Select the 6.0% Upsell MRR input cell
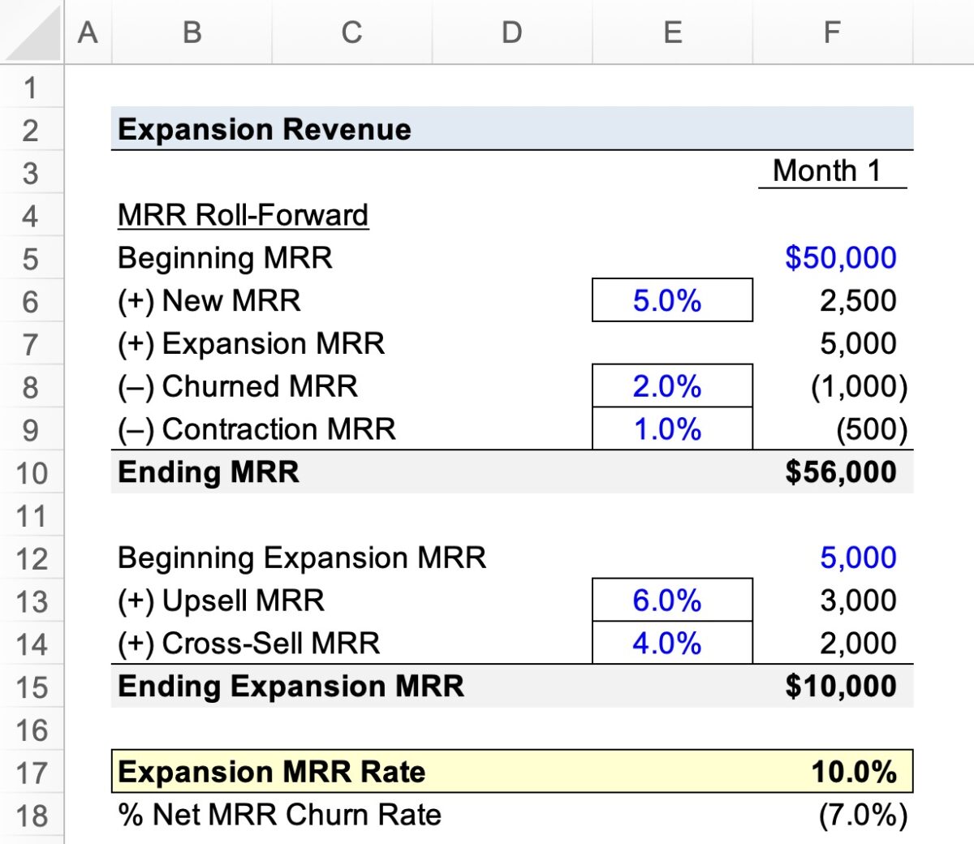Viewport: 974px width, 844px height. (672, 601)
